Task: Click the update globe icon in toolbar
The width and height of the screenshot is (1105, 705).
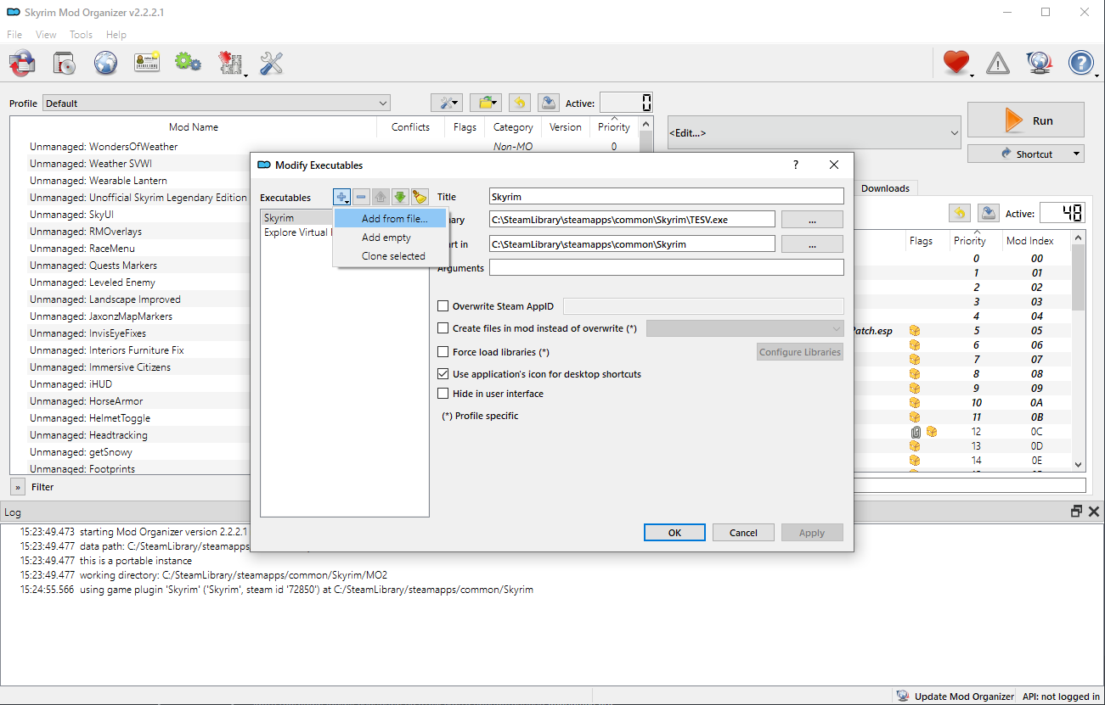Action: pos(1040,63)
